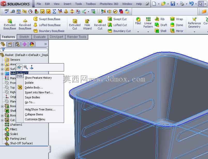Expand the Annotations tree node

pyautogui.click(x=2, y=65)
